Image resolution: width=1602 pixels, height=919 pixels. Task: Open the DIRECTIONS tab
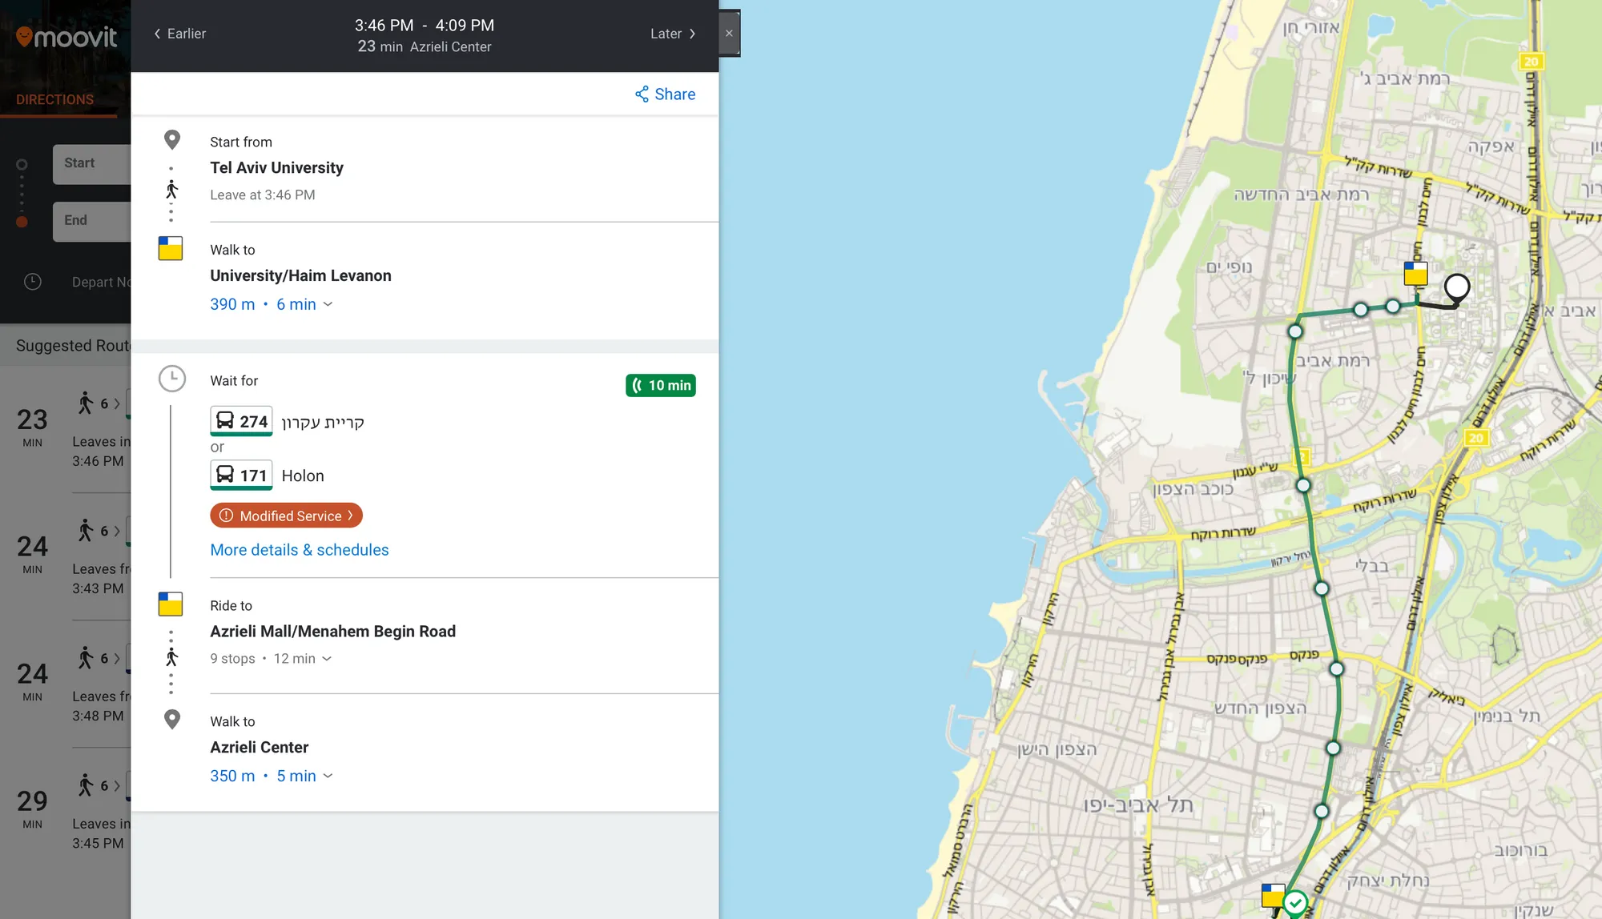[54, 100]
